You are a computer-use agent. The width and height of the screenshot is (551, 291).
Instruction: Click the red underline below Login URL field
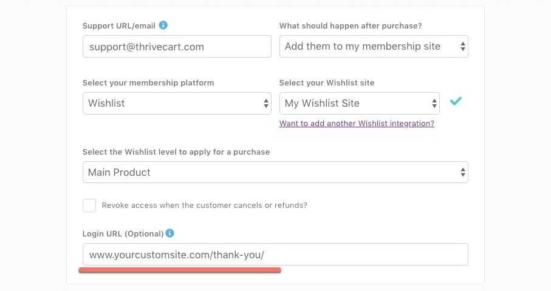(x=180, y=270)
